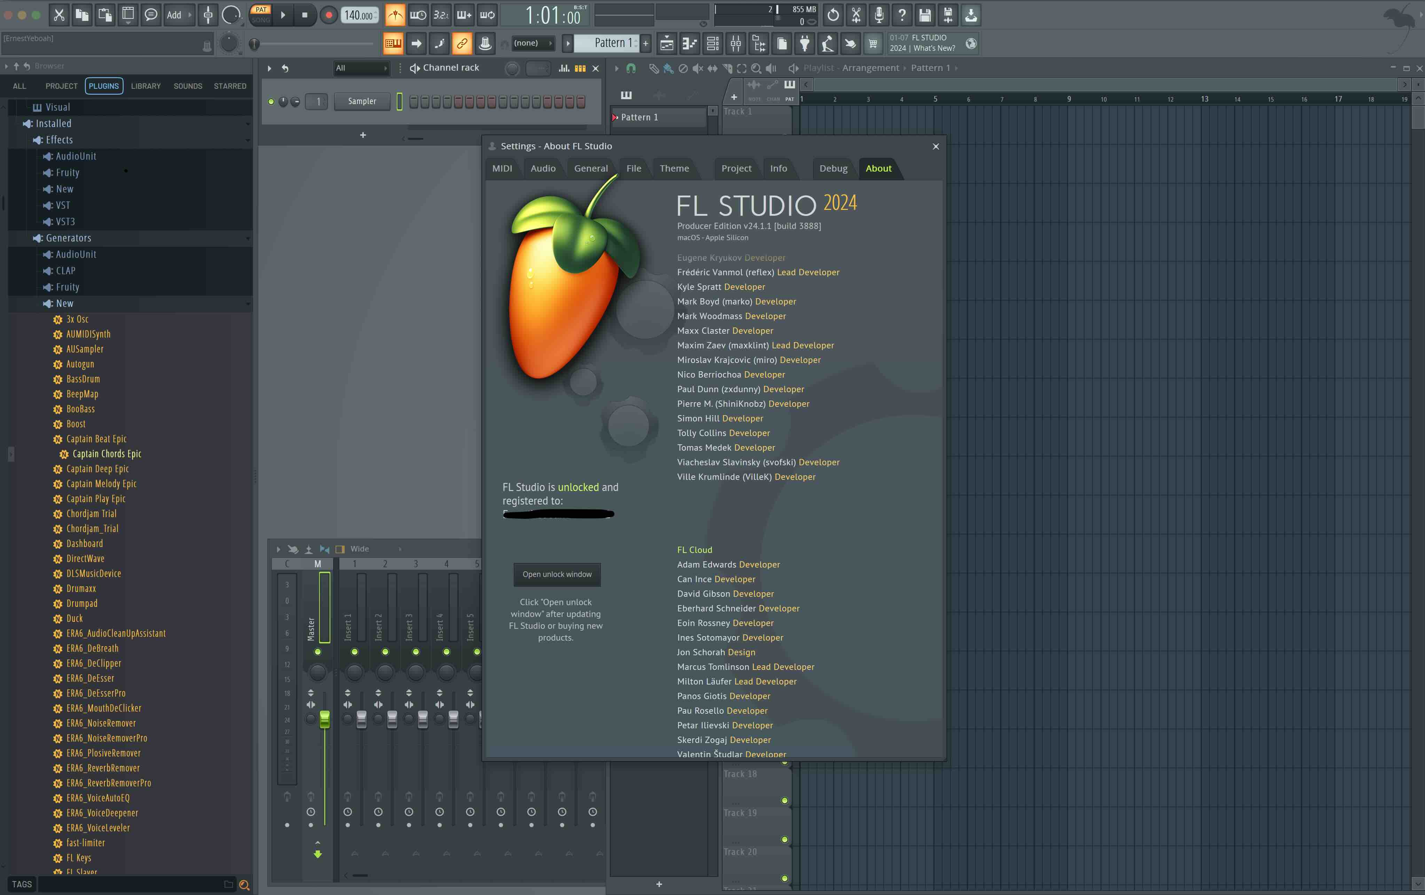This screenshot has height=895, width=1425.
Task: Click the Master mixer volume fader
Action: (x=324, y=719)
